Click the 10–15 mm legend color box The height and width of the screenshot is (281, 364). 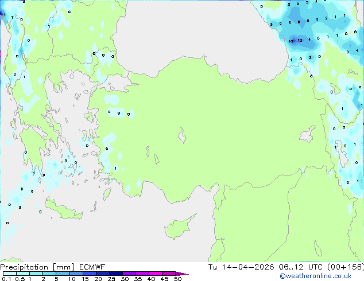76,274
